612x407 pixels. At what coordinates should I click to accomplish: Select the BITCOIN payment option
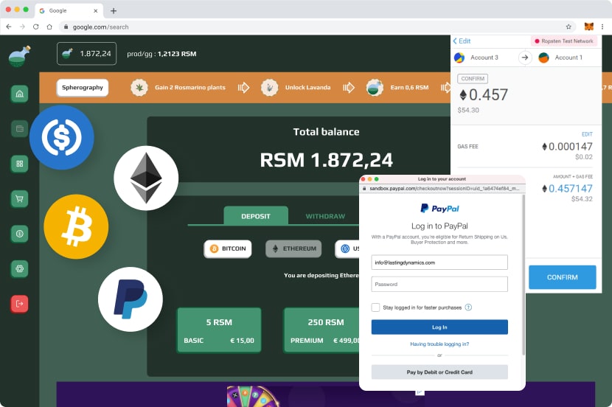click(228, 248)
